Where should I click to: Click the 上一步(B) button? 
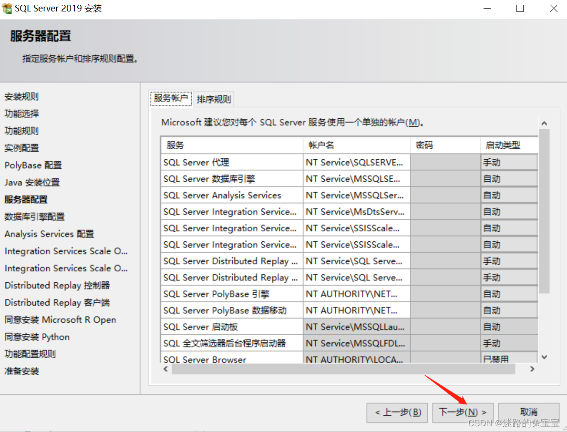(x=397, y=412)
